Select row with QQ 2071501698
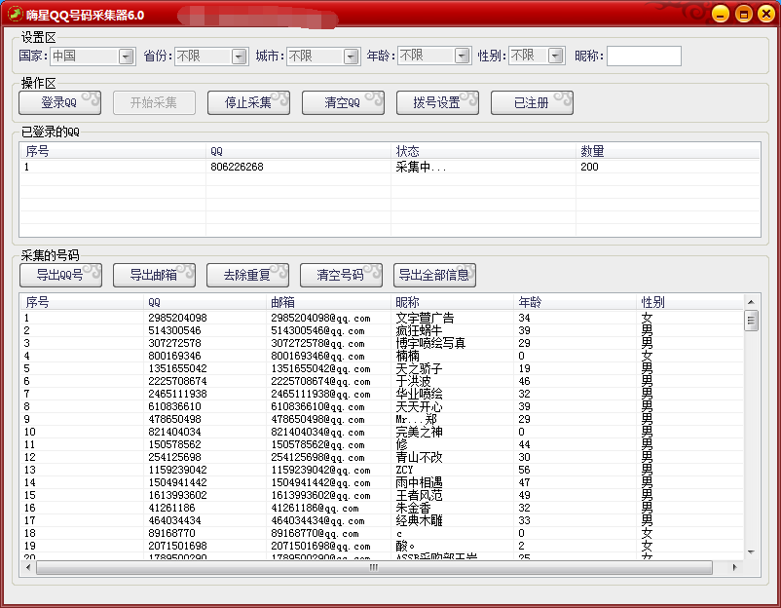 (177, 547)
